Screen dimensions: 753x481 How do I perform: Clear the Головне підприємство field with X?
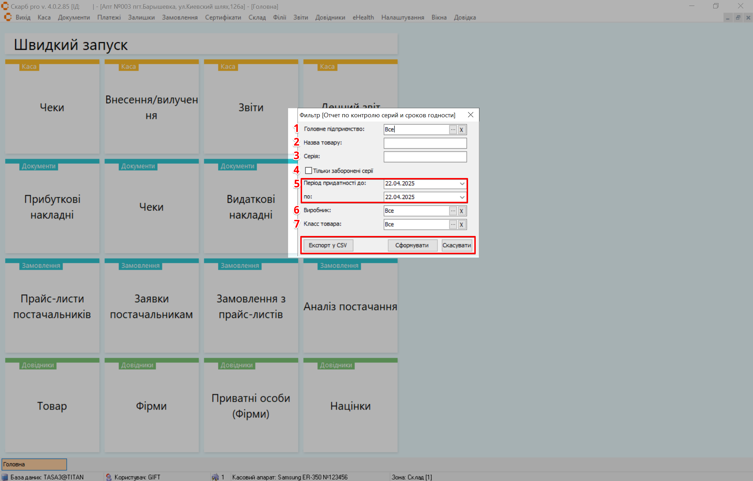pos(461,129)
